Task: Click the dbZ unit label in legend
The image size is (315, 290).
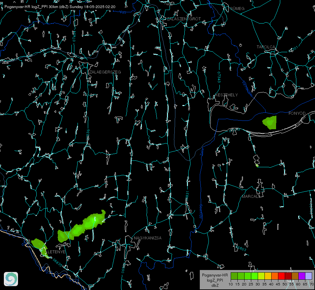Action: pos(215,285)
